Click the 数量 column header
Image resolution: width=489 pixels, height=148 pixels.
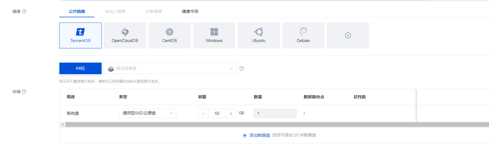click(x=258, y=97)
